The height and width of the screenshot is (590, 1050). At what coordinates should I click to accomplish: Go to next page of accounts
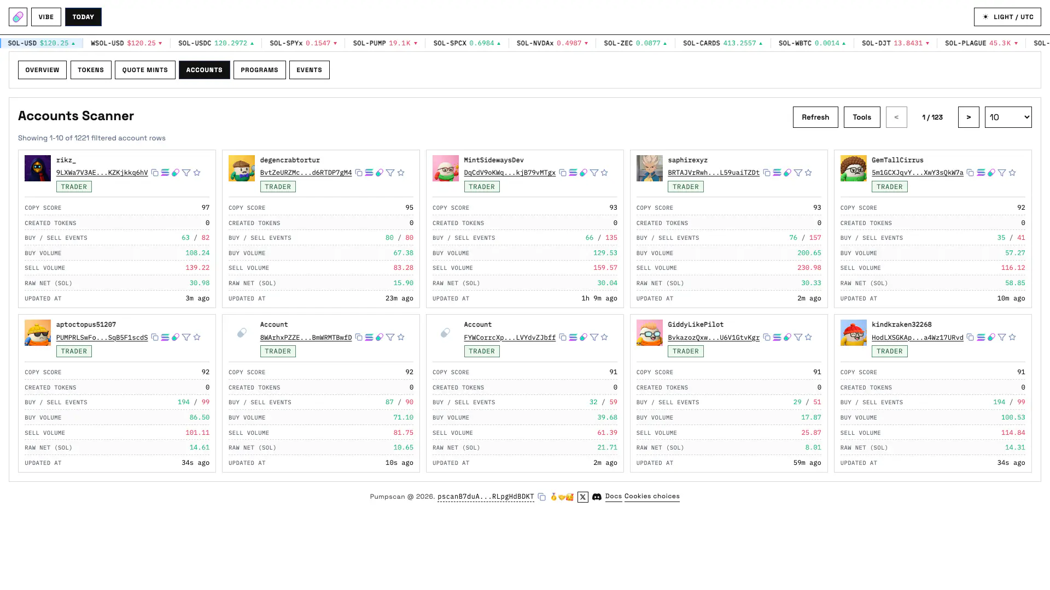(969, 117)
